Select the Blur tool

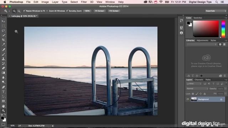coord(3,78)
